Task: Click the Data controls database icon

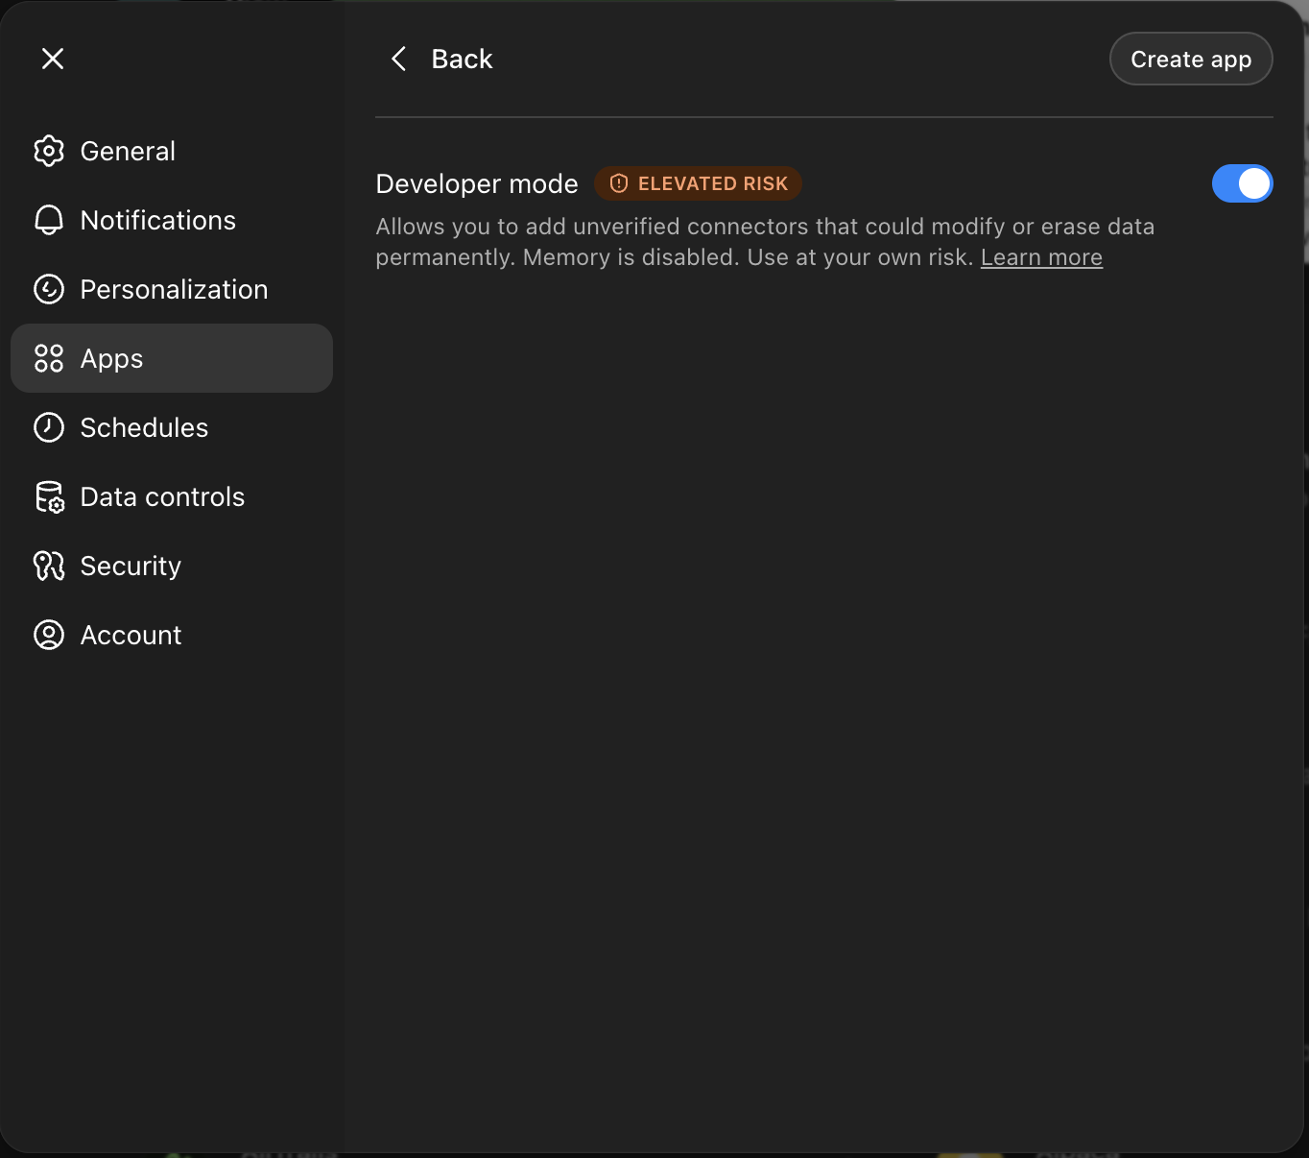Action: pyautogui.click(x=49, y=496)
